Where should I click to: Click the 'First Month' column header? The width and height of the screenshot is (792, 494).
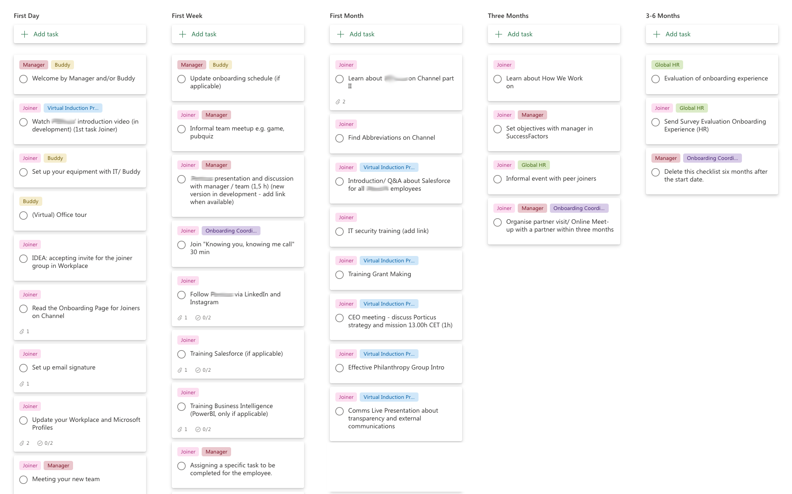tap(346, 16)
